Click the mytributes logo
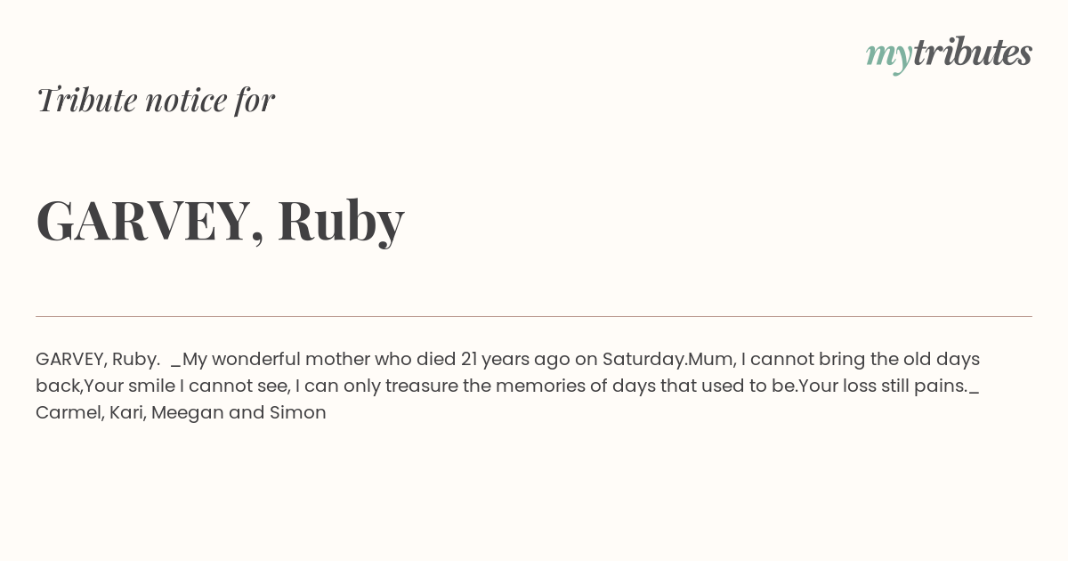1068x561 pixels. coord(949,54)
